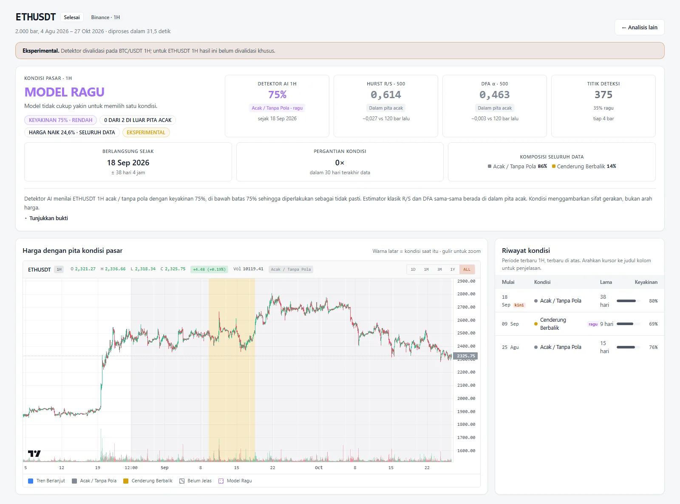Click the Model Ragu dotted legend icon
This screenshot has height=504, width=680.
221,481
